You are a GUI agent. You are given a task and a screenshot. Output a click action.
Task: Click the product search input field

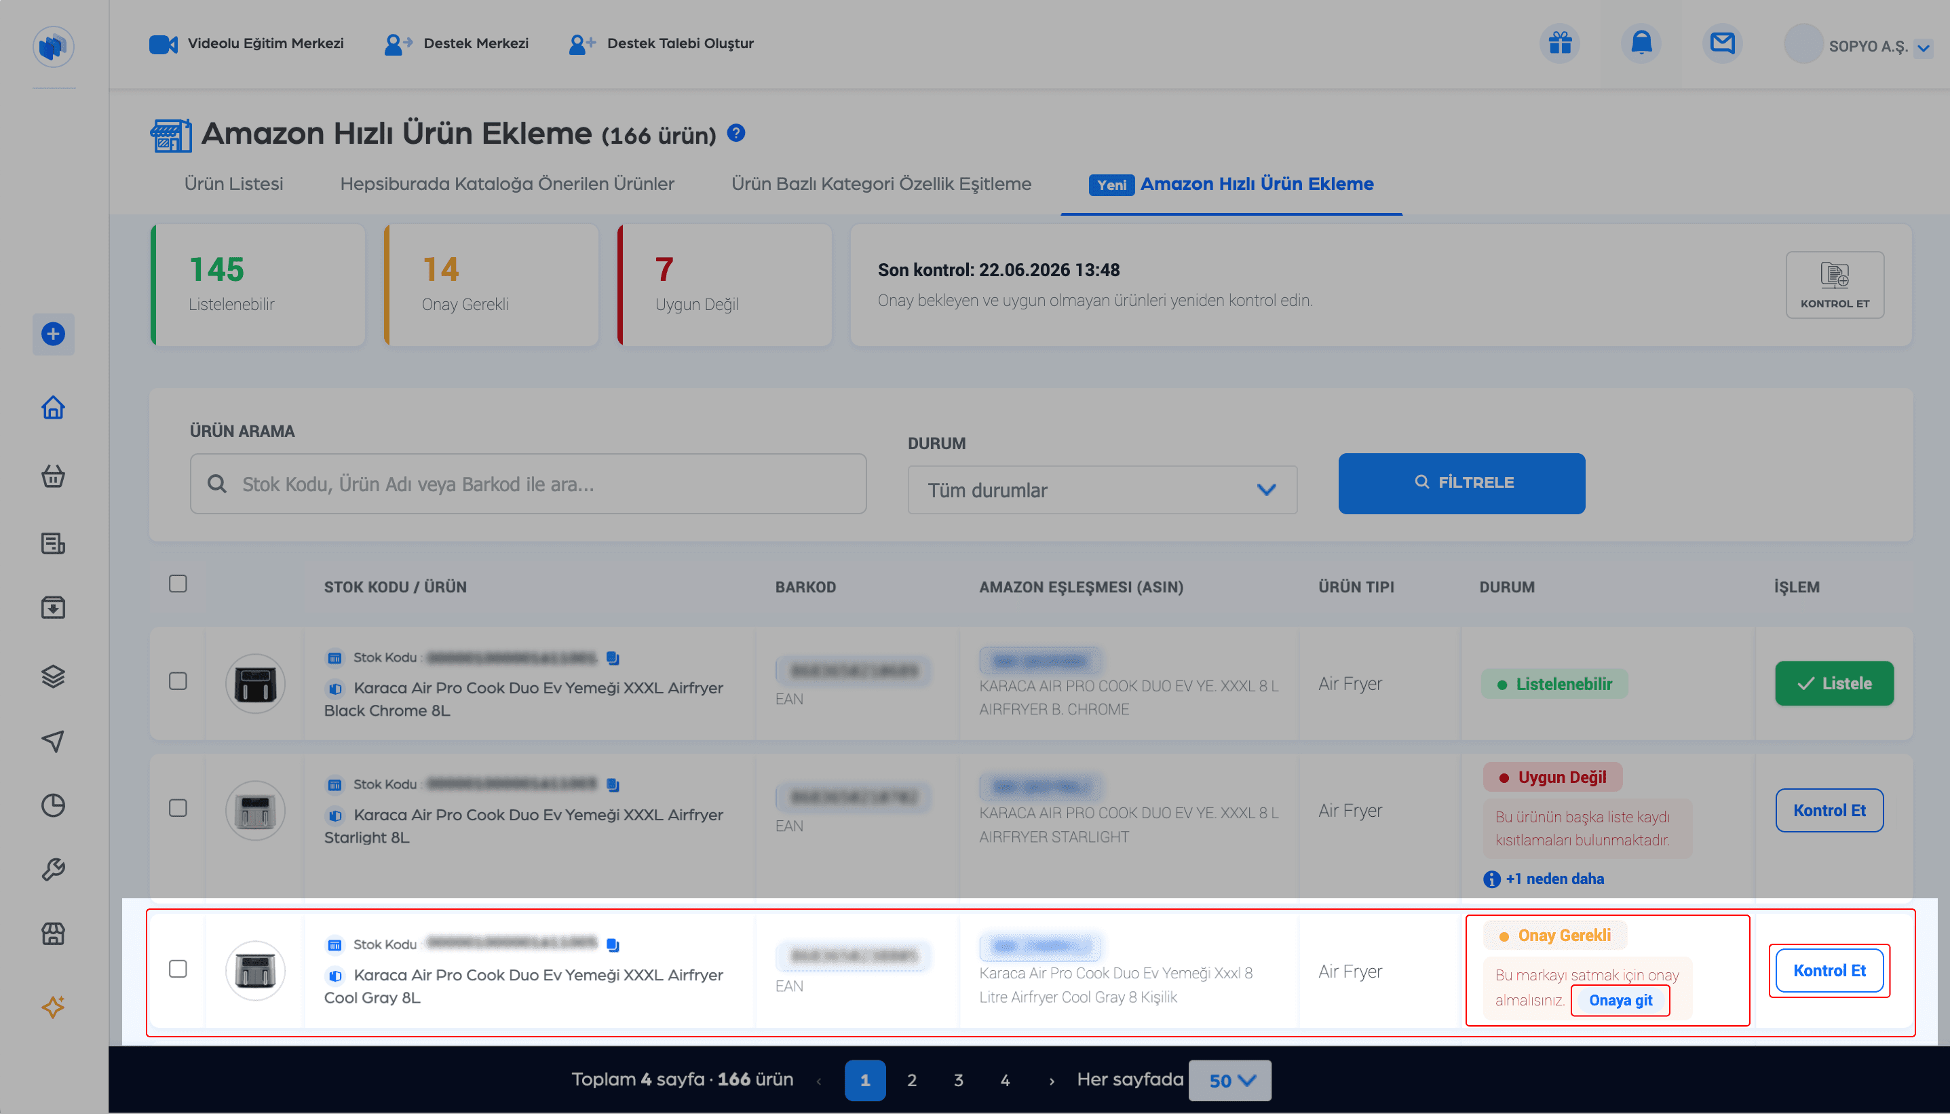pos(528,484)
